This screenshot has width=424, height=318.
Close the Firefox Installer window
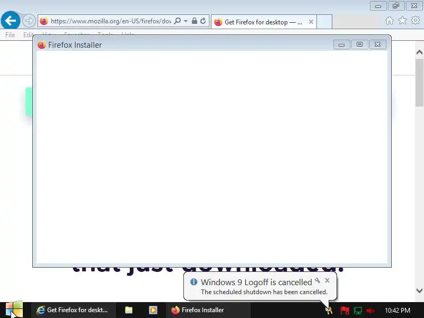click(377, 45)
